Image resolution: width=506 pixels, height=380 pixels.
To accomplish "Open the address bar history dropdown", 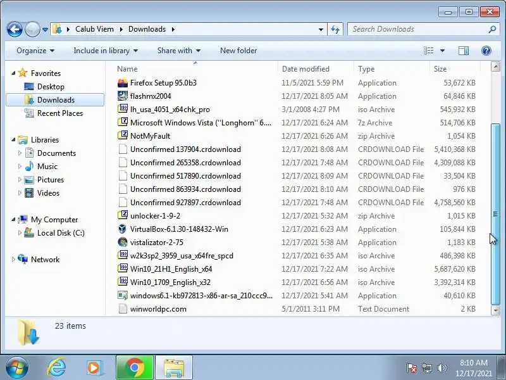I will pyautogui.click(x=321, y=29).
